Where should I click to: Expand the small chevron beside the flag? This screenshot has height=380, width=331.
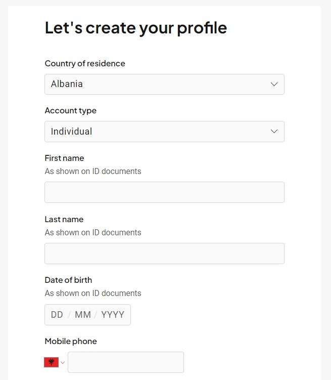pos(63,363)
